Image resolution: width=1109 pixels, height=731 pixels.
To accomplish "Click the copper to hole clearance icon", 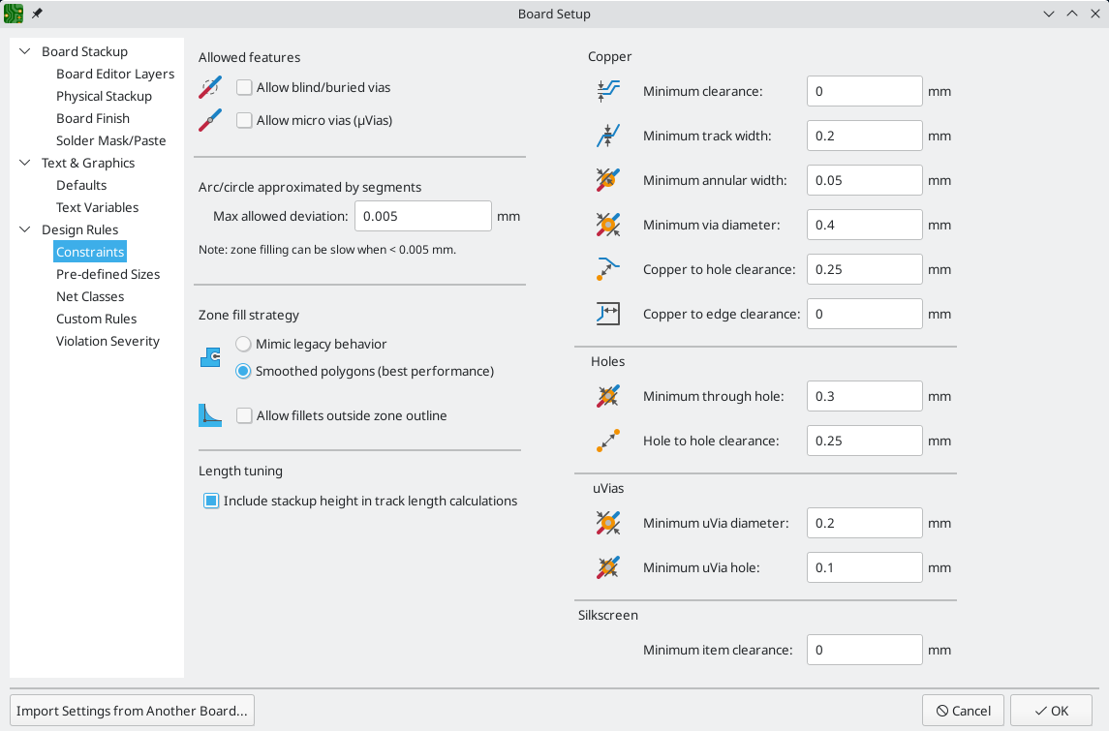I will (608, 269).
